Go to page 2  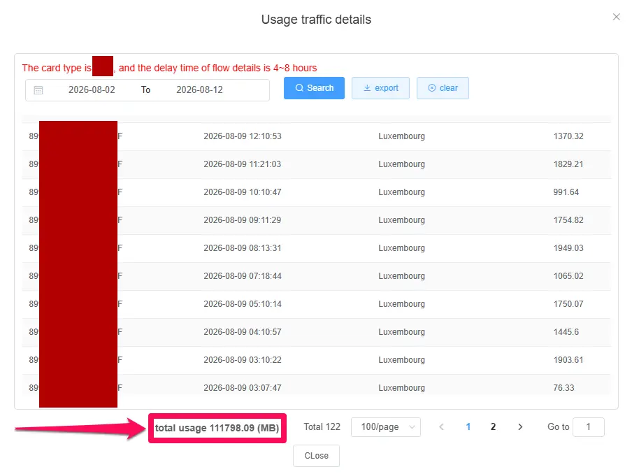(x=493, y=427)
